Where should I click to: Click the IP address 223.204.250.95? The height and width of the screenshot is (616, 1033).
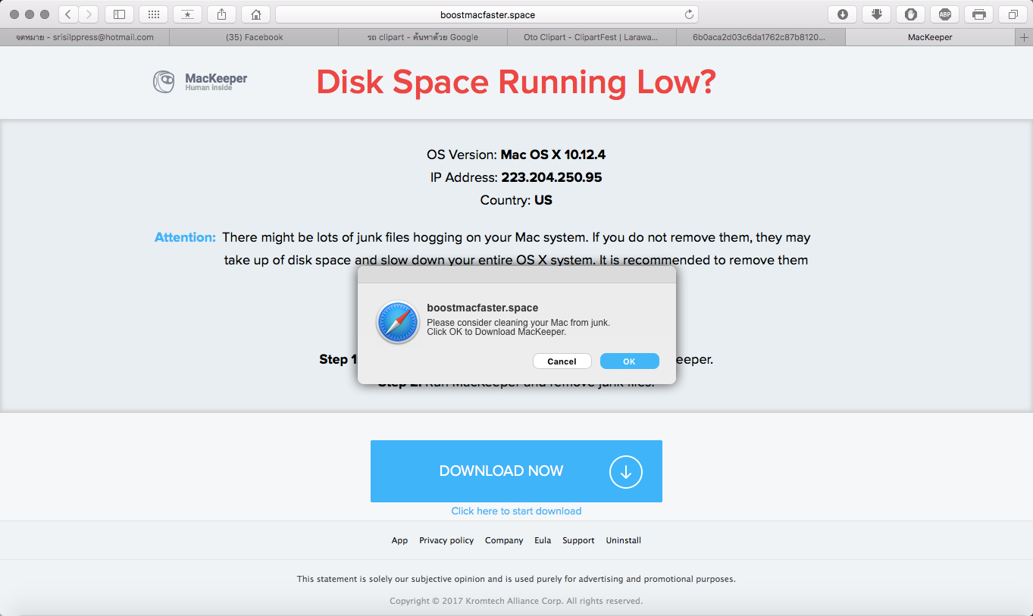pyautogui.click(x=552, y=177)
